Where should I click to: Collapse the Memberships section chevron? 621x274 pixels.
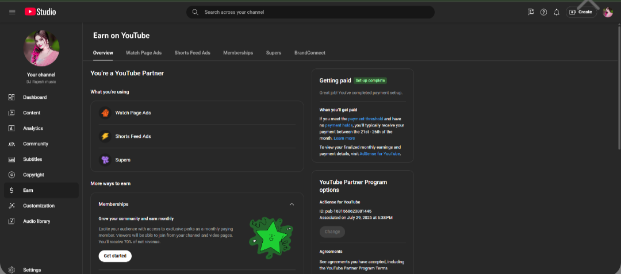click(x=292, y=204)
